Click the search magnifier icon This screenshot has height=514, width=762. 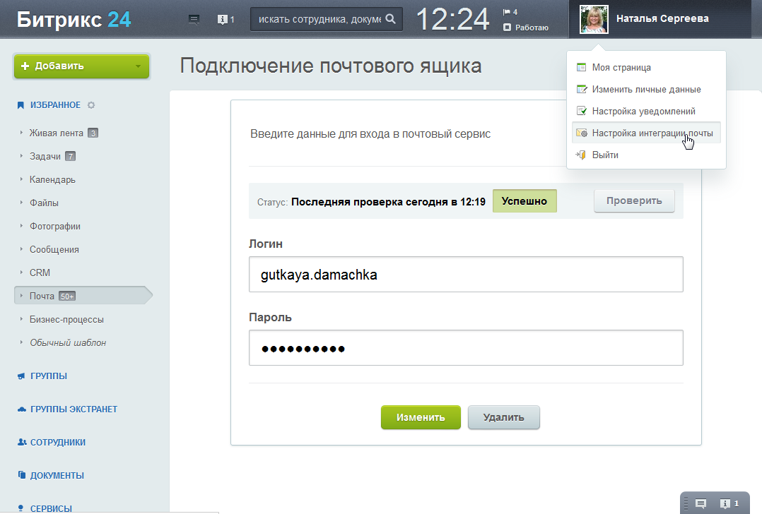(x=390, y=19)
